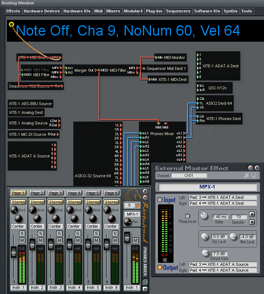Click the save preset floppy disk icon
The height and width of the screenshot is (294, 264).
tap(254, 175)
